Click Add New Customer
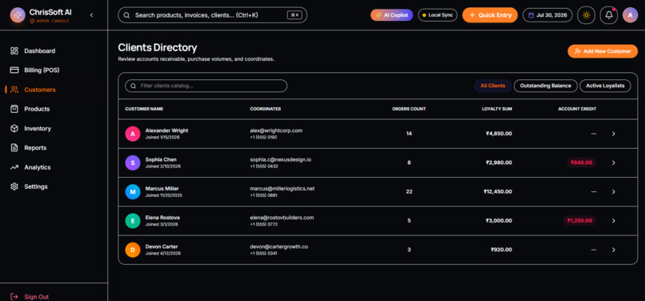645x301 pixels. point(603,51)
